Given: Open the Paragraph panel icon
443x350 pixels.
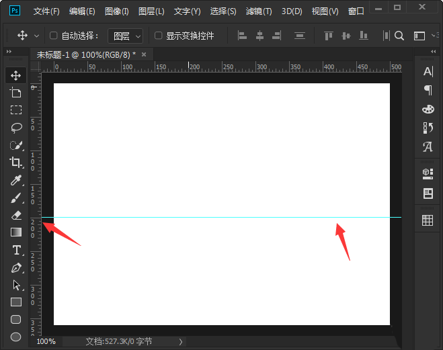Looking at the screenshot, I should click(428, 90).
